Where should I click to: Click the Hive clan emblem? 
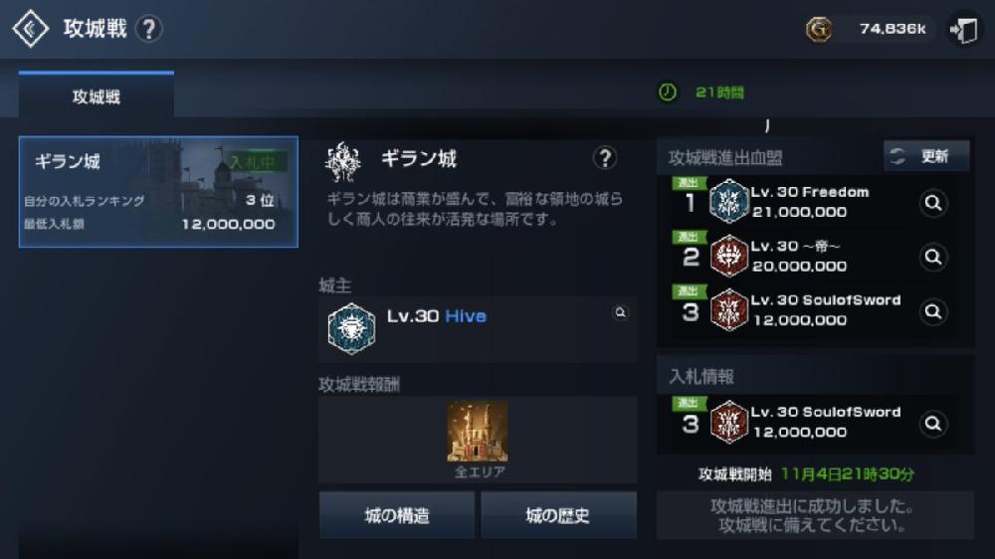click(x=351, y=328)
